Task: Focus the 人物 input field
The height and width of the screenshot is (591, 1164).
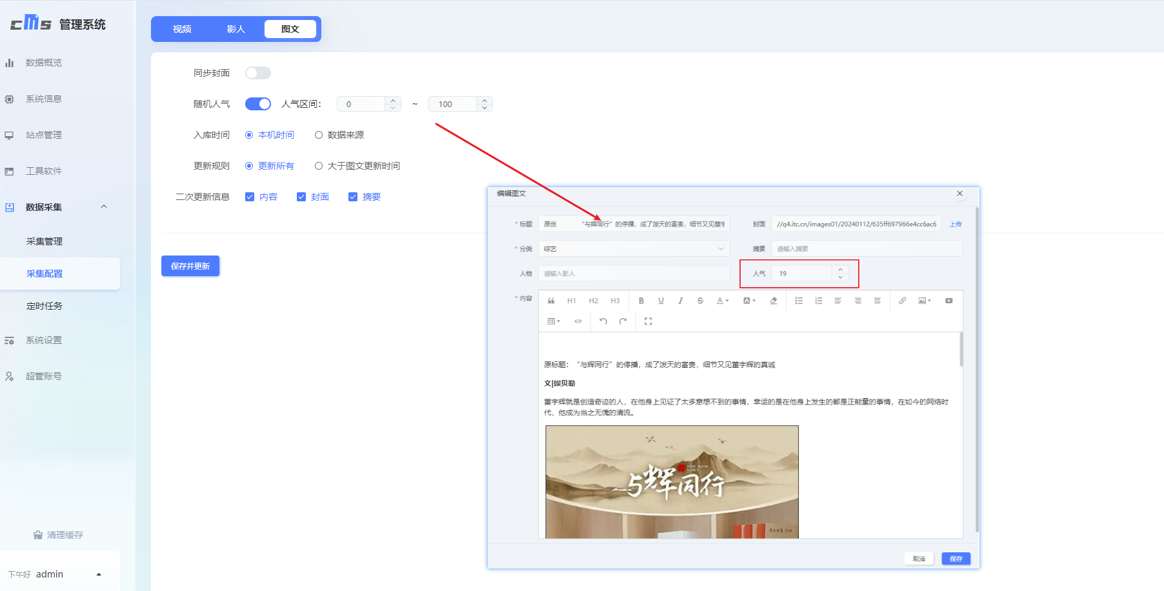Action: (x=634, y=274)
